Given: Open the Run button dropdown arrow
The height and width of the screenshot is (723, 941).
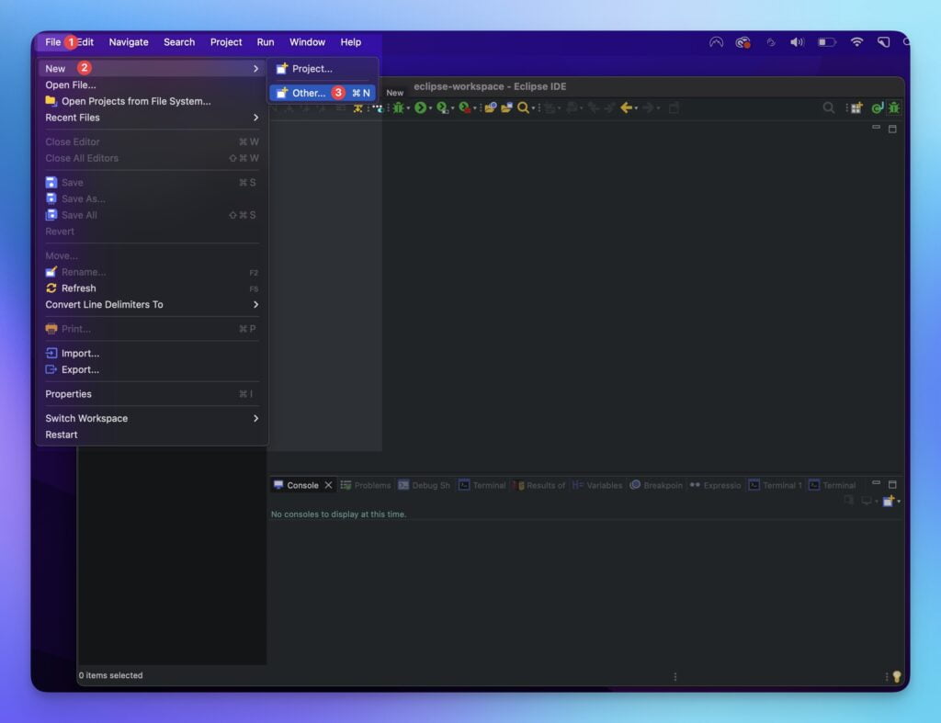Looking at the screenshot, I should click(430, 108).
